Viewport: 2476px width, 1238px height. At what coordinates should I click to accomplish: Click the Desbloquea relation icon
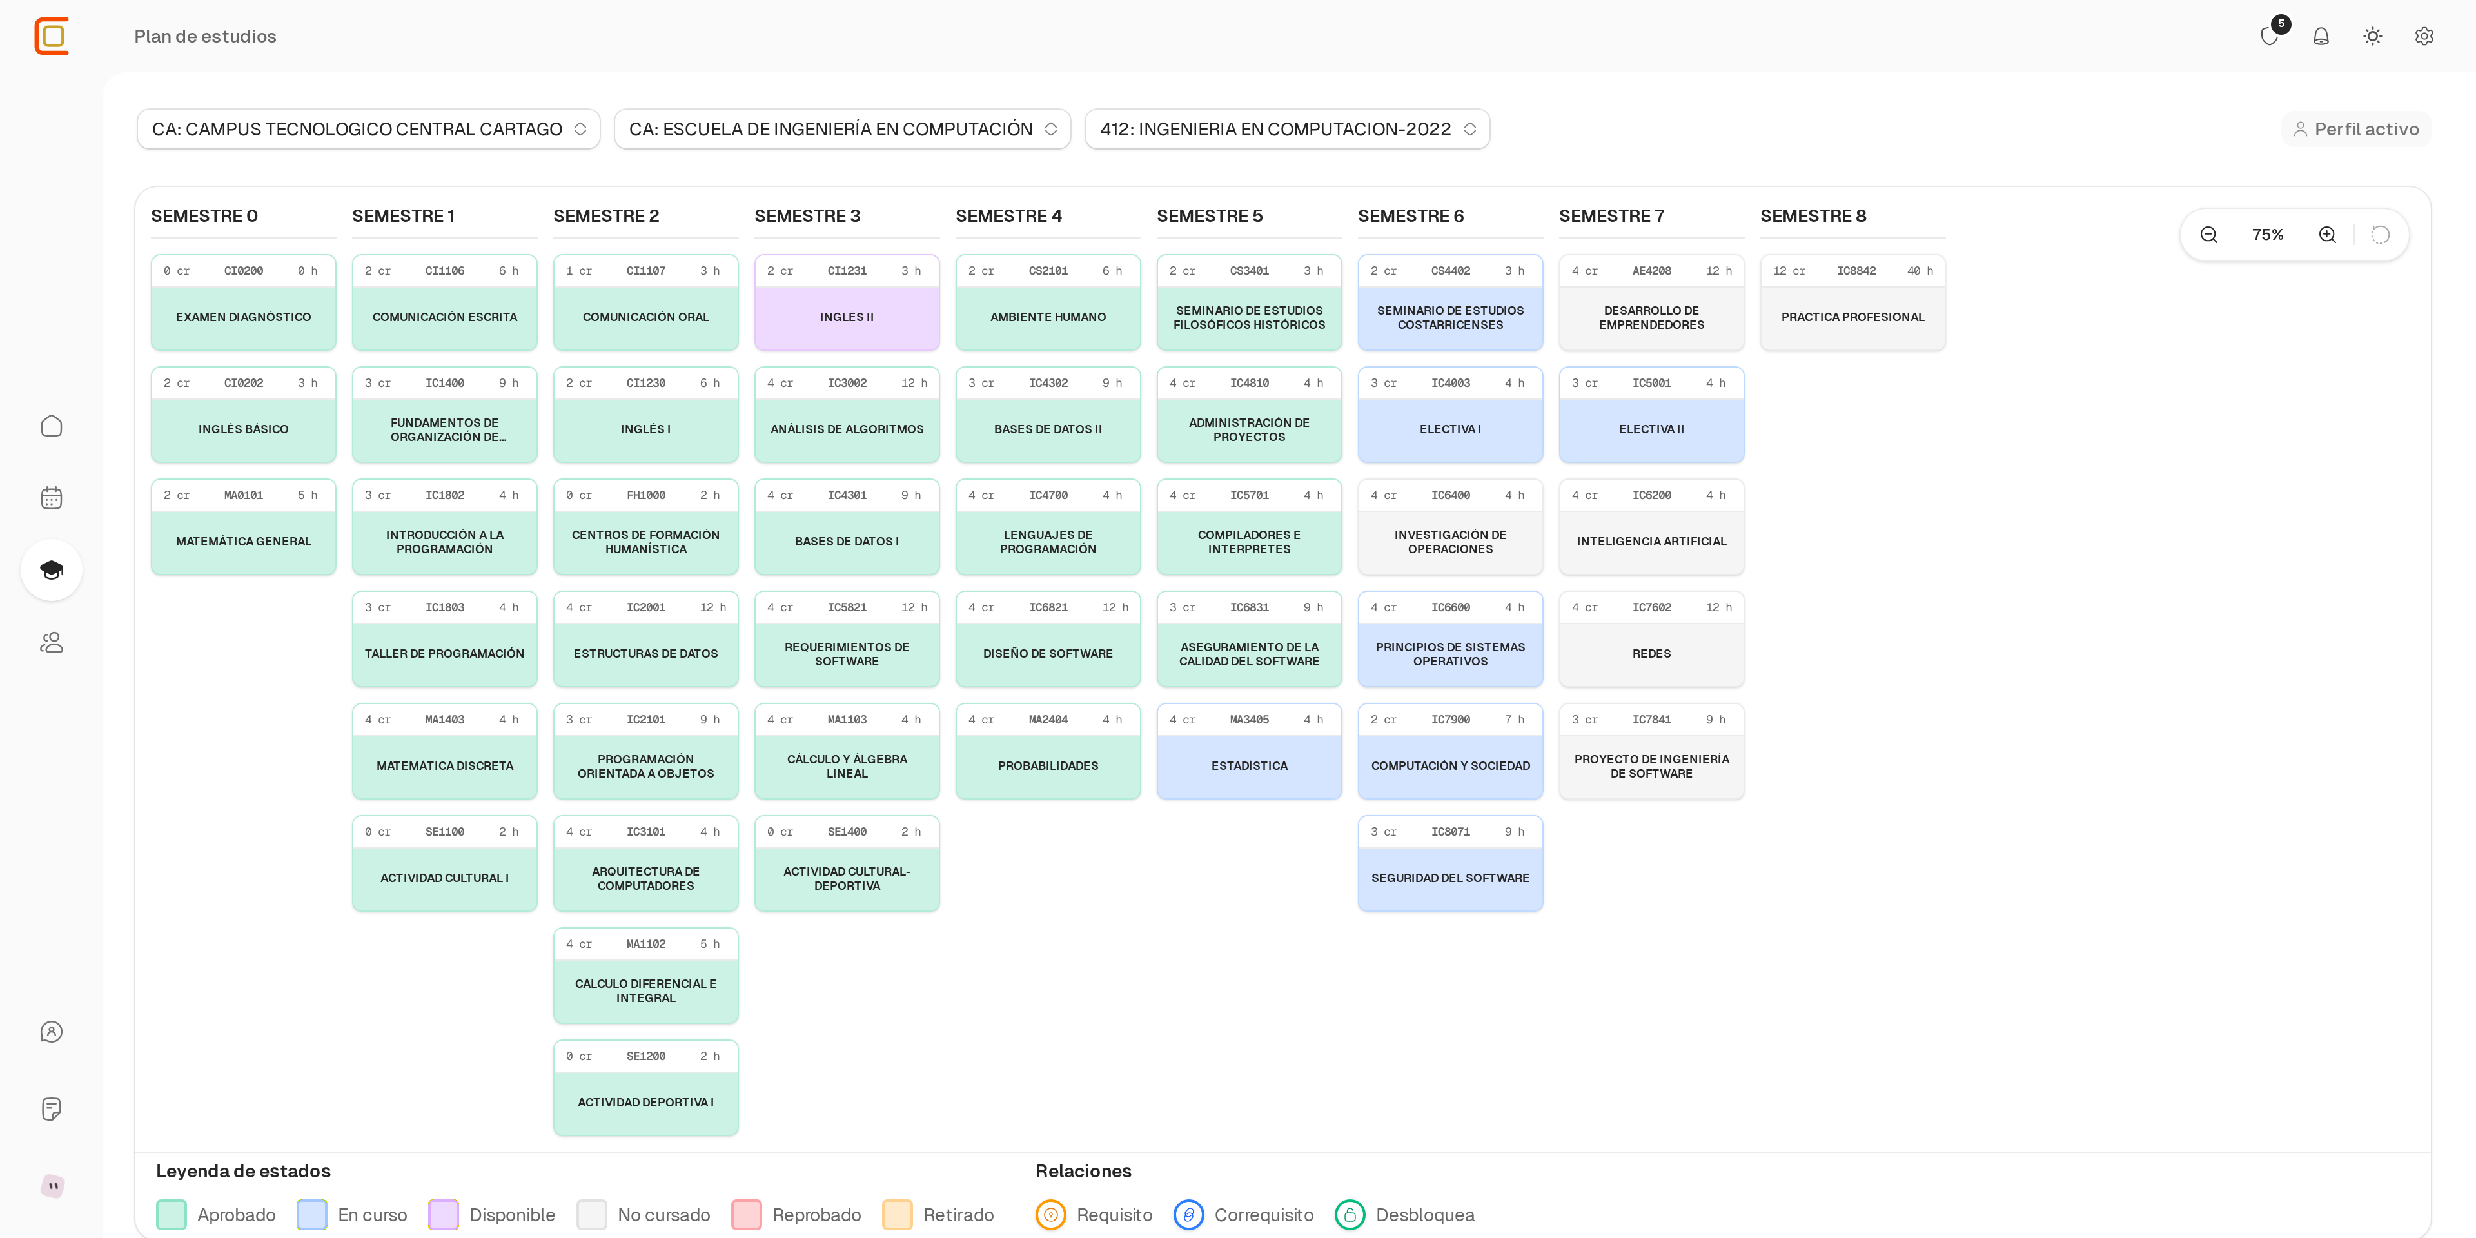[x=1350, y=1215]
